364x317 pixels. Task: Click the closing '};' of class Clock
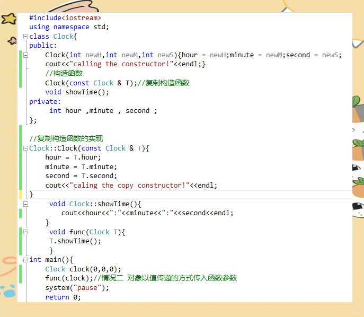(x=33, y=120)
